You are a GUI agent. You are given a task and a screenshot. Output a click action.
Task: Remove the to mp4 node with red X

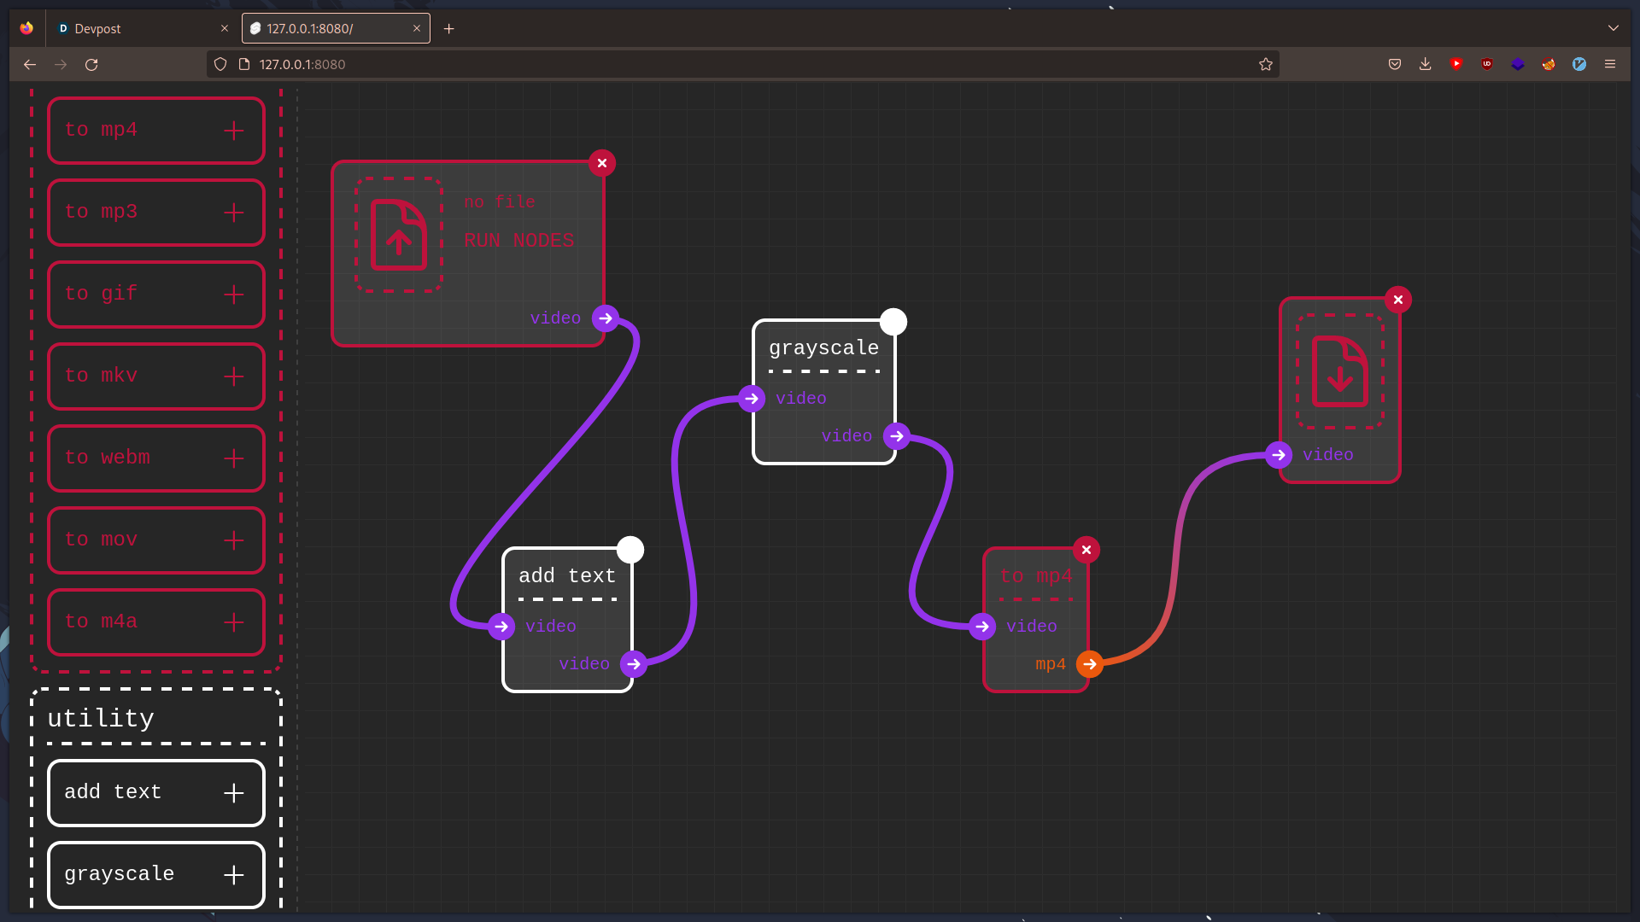pos(1086,550)
